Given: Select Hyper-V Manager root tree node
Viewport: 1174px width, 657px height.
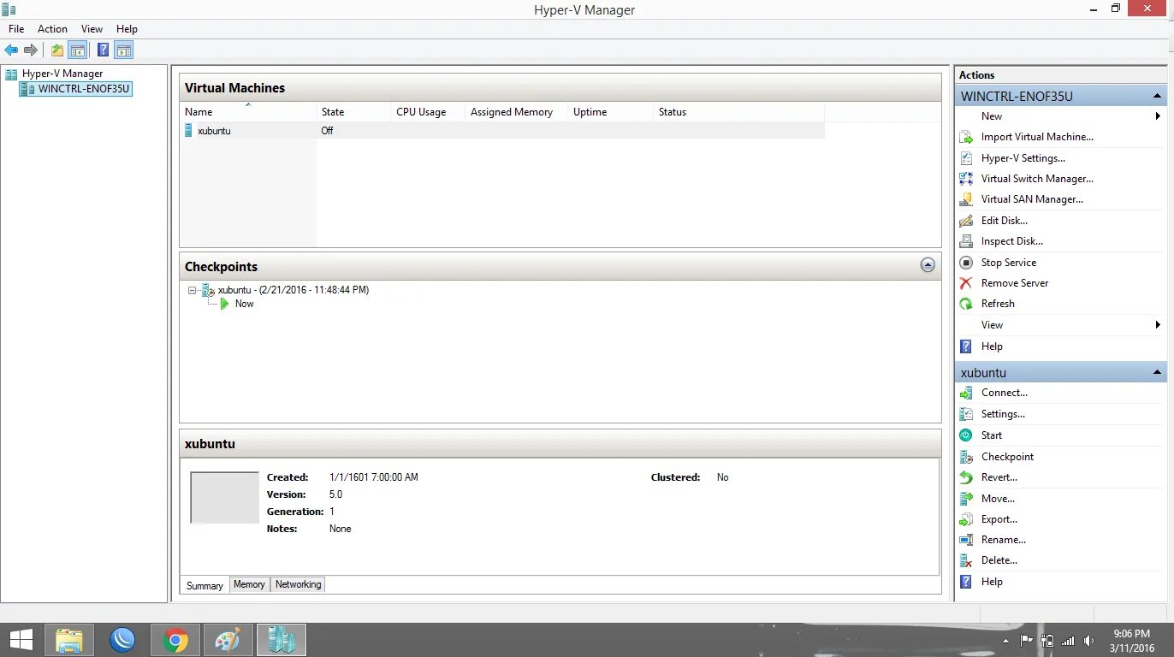Looking at the screenshot, I should coord(62,74).
